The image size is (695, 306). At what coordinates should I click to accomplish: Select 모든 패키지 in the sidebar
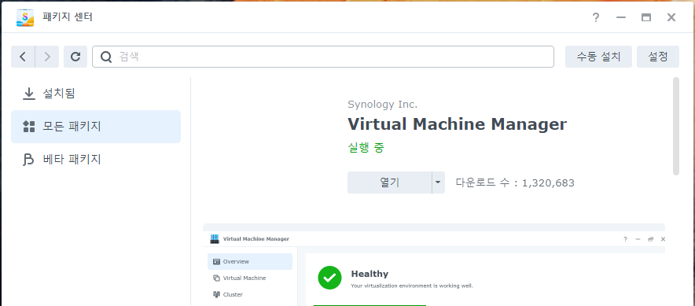coord(96,127)
